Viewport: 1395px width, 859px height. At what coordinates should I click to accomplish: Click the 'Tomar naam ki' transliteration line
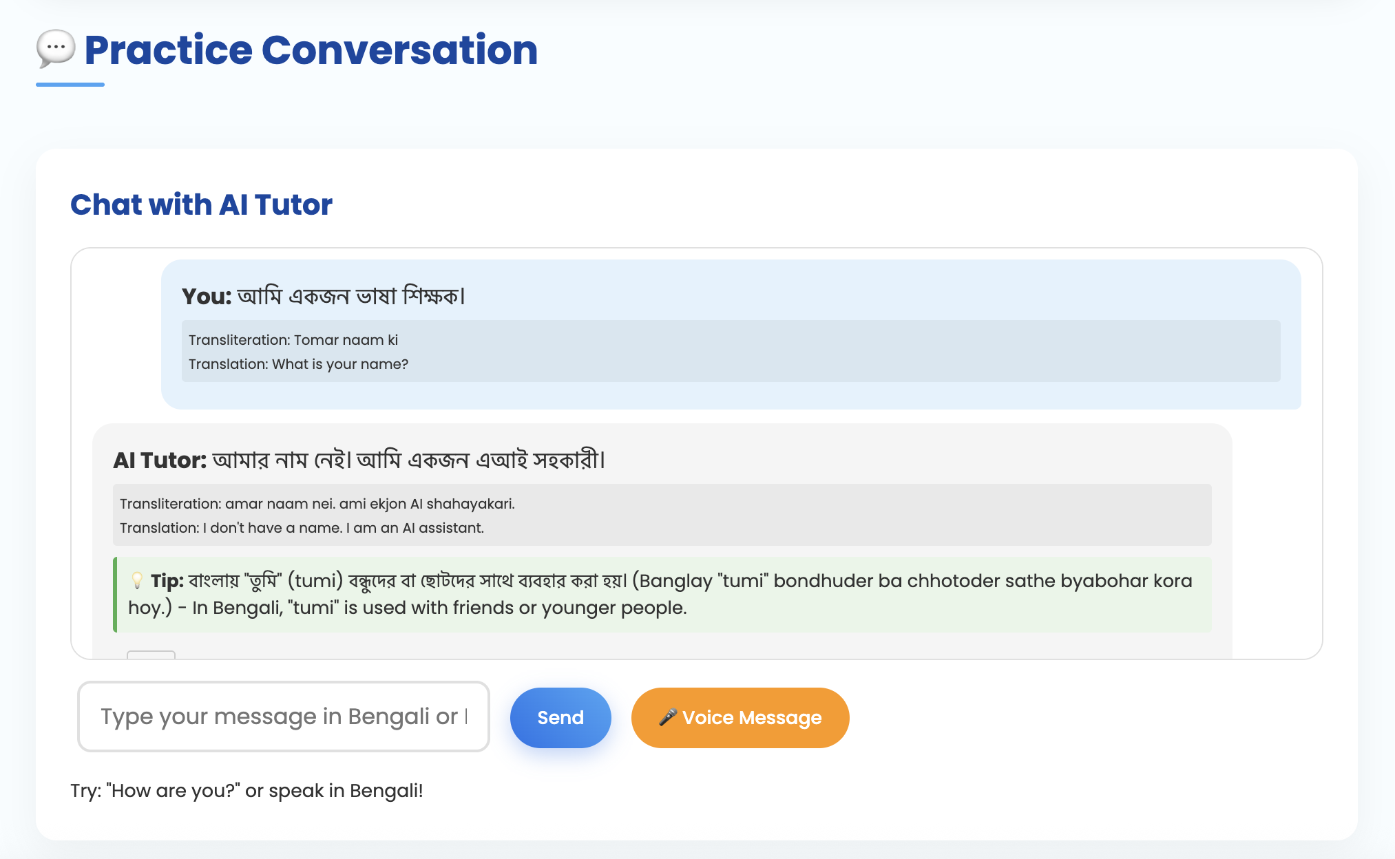(293, 340)
